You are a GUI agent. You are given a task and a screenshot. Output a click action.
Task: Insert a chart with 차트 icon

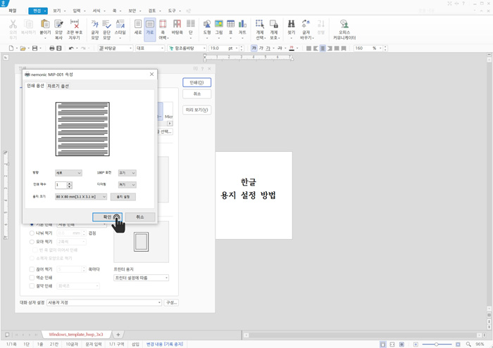(x=242, y=24)
